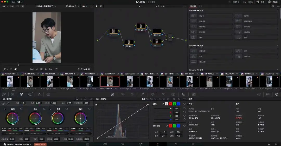Select the hand pan tool in node editor
Image resolution: width=281 pixels, height=146 pixels.
[101, 6]
